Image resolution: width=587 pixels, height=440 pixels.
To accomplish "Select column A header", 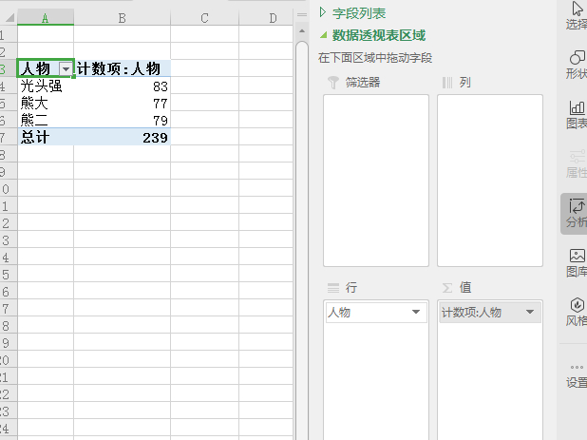I will pos(46,18).
